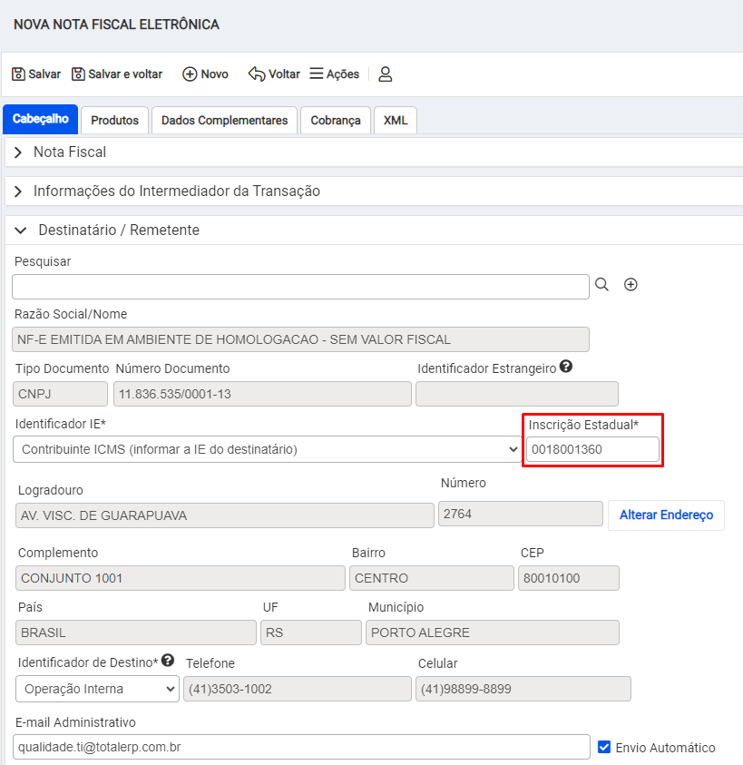The image size is (743, 765).
Task: Open the Identificador IE dropdown
Action: [x=267, y=449]
